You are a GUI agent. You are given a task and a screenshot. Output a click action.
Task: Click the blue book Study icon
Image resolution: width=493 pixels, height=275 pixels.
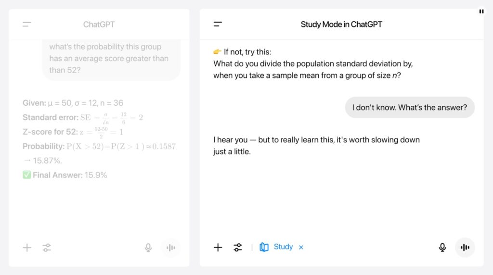[x=264, y=247]
